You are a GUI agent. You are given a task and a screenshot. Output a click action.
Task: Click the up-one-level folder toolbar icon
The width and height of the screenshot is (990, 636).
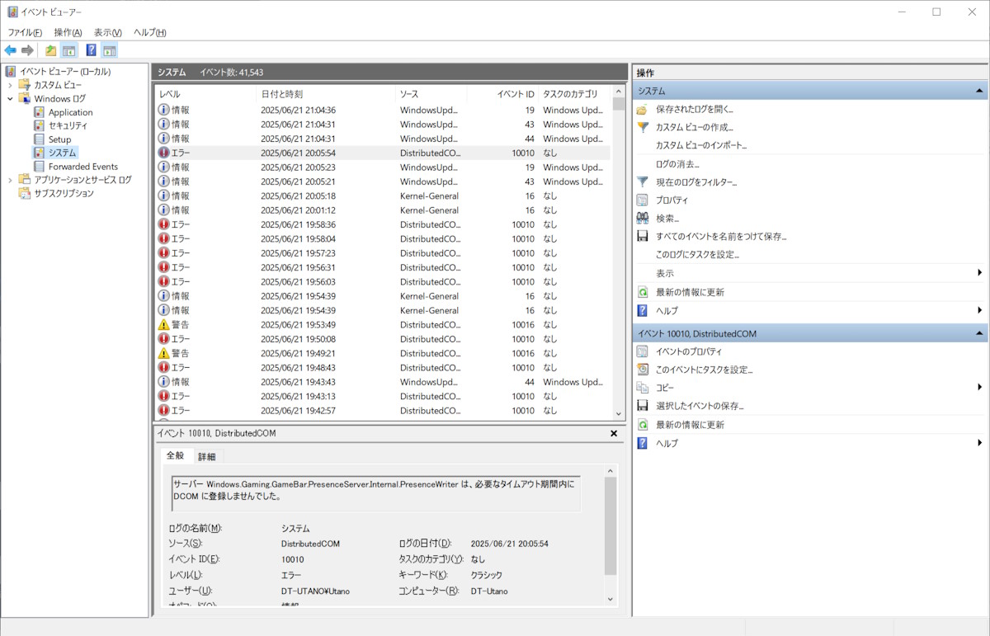pyautogui.click(x=51, y=50)
